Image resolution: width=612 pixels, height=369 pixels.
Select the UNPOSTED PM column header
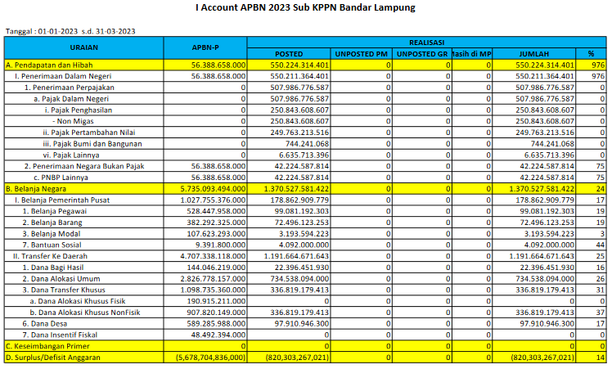coord(362,54)
